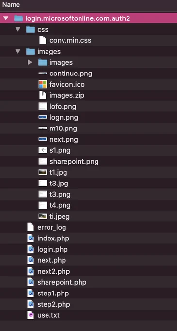This screenshot has height=331, width=177.
Task: Click the logn.png thumbnail icon
Action: [x=43, y=117]
